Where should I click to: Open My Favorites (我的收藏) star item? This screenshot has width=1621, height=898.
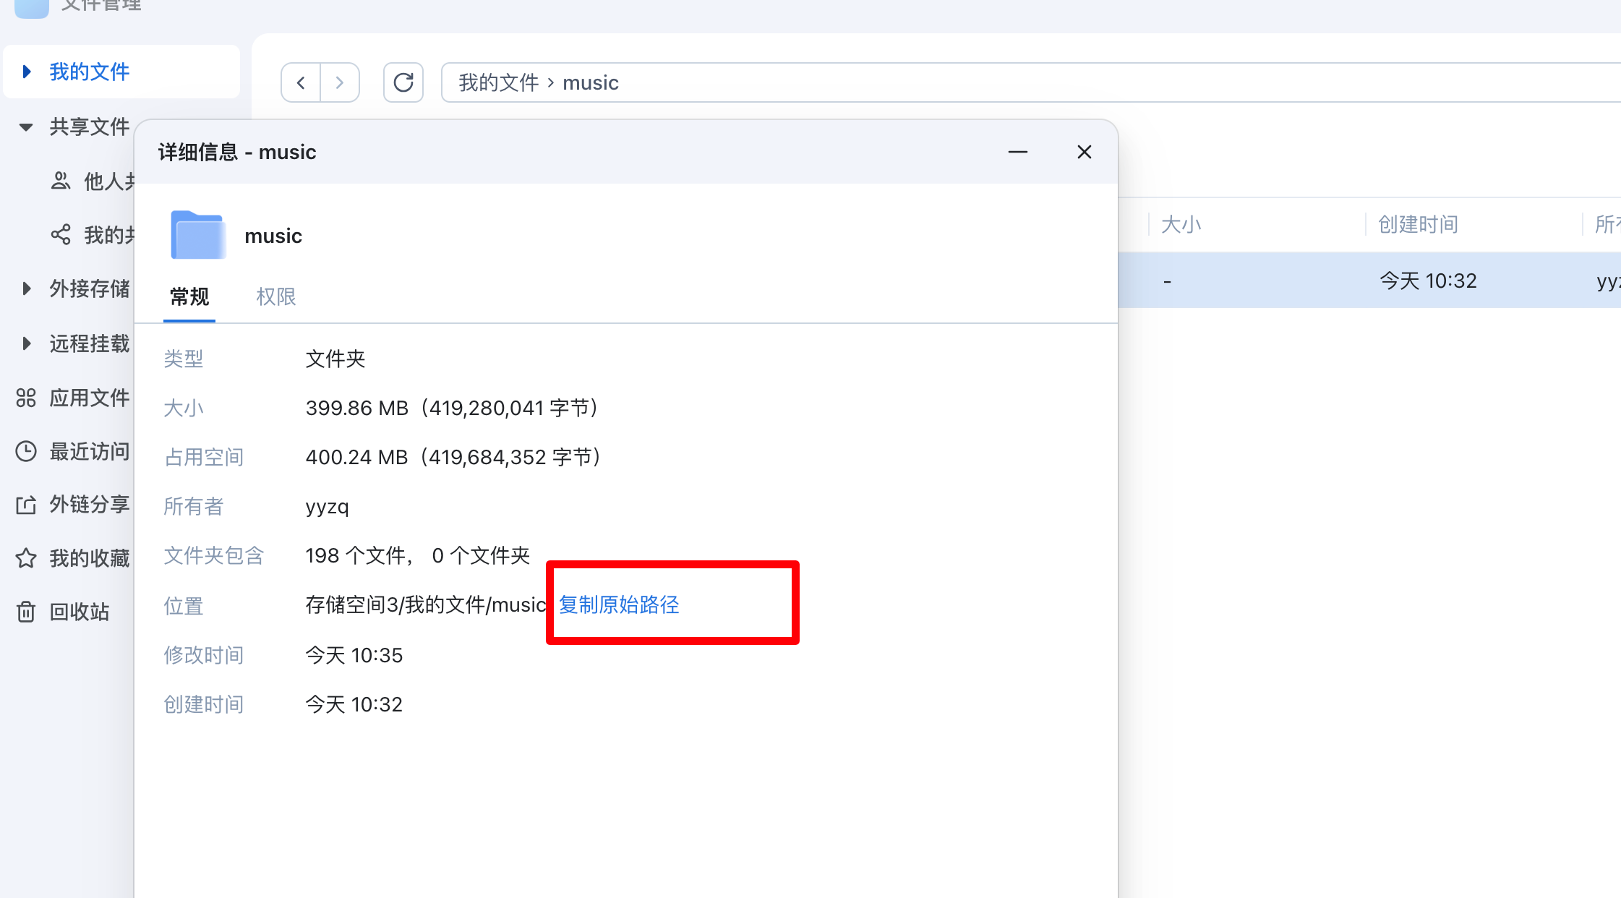[x=88, y=557]
